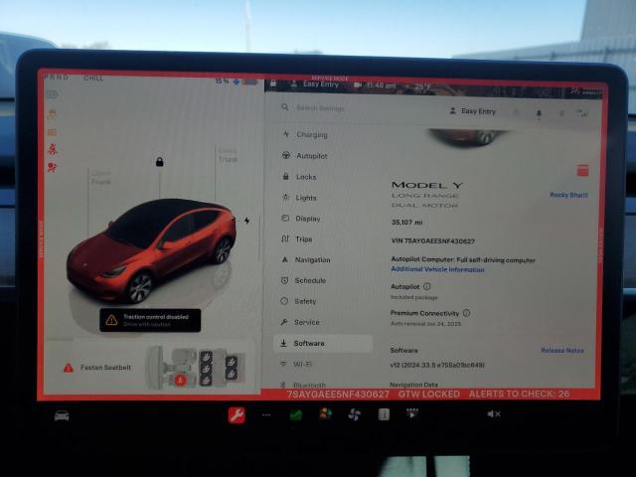Viewport: 636px width, 477px height.
Task: Open the fan climate app icon
Action: [354, 414]
